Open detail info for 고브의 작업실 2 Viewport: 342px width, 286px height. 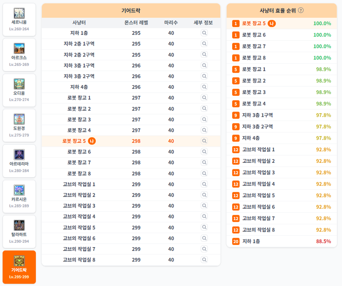pos(204,195)
